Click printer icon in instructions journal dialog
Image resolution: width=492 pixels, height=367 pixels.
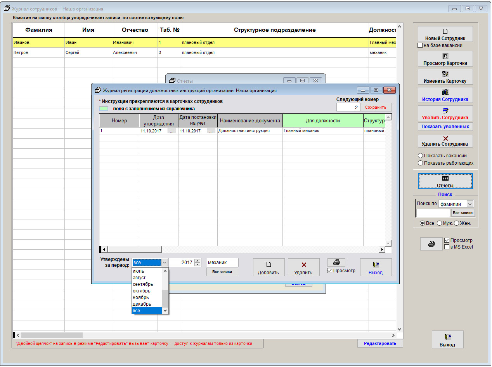coord(336,263)
